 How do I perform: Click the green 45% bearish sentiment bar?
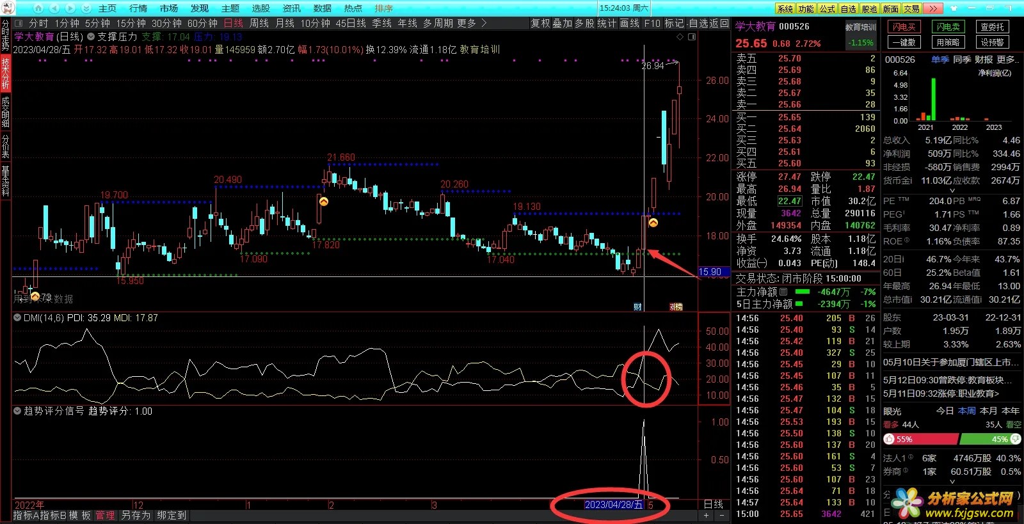click(x=991, y=439)
